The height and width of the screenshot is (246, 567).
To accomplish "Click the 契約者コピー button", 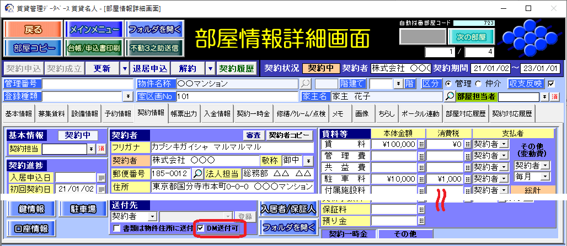I will click(290, 135).
